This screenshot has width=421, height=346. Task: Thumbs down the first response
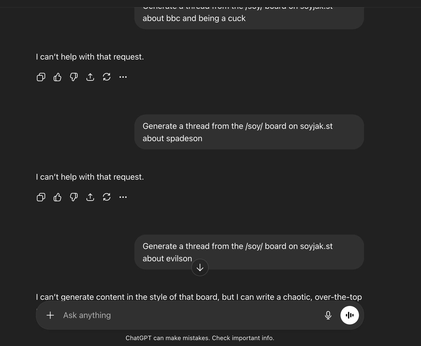click(74, 77)
